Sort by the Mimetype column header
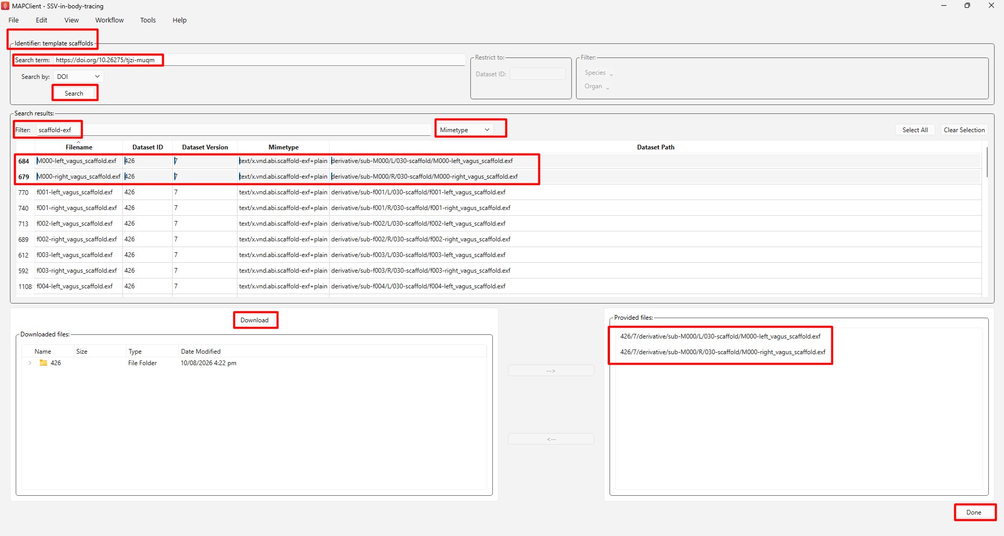Image resolution: width=1004 pixels, height=536 pixels. tap(284, 147)
